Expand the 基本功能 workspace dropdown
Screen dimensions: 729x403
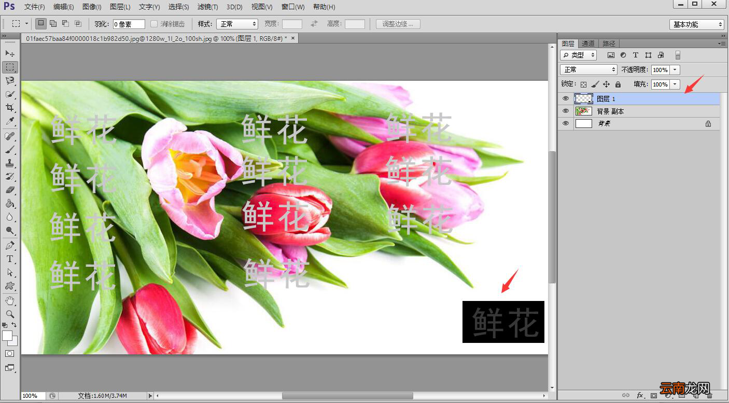pyautogui.click(x=697, y=24)
